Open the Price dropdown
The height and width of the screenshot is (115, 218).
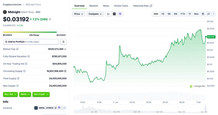(79, 14)
